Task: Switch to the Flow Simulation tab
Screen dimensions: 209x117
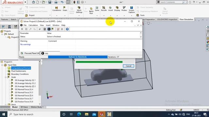Action: (x=186, y=19)
